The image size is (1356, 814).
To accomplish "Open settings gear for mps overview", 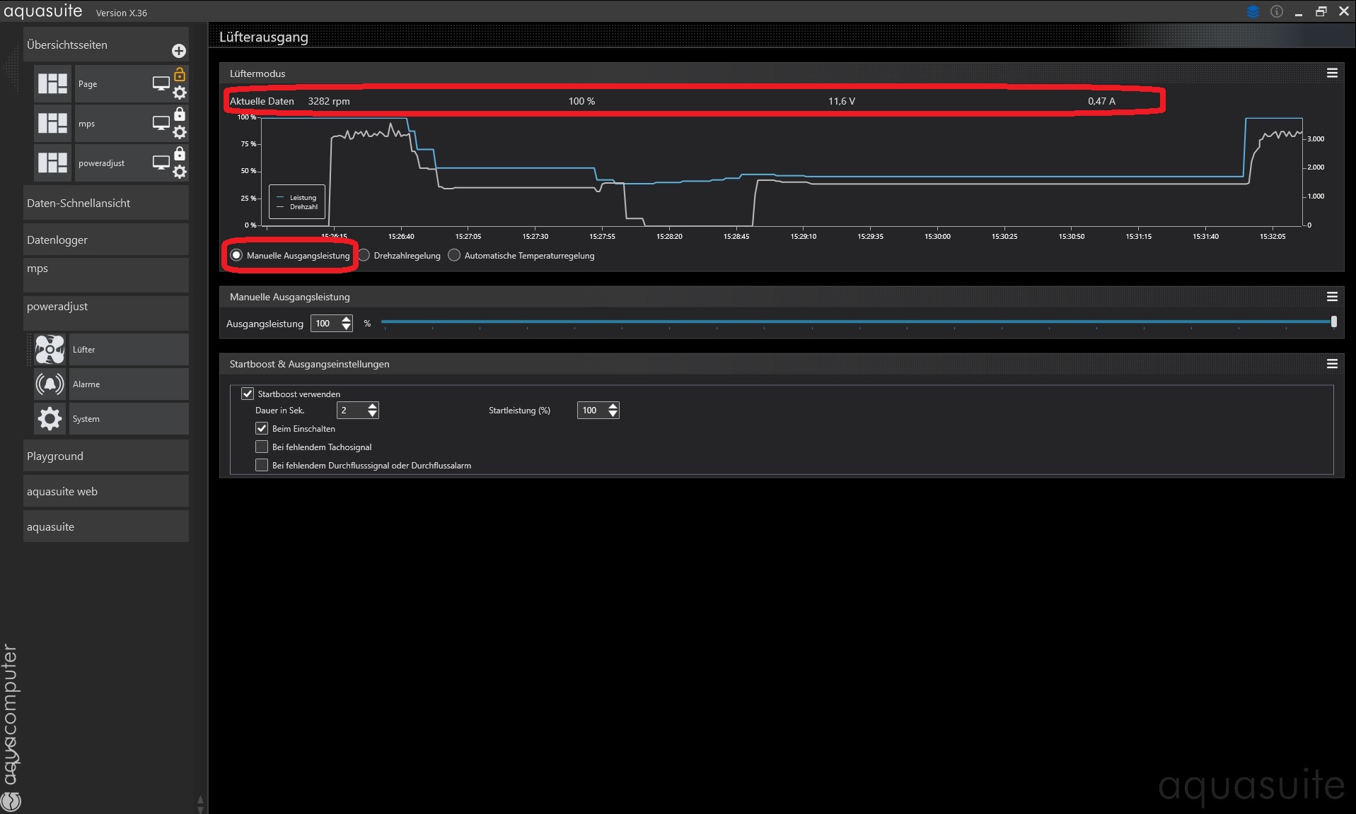I will pyautogui.click(x=180, y=132).
